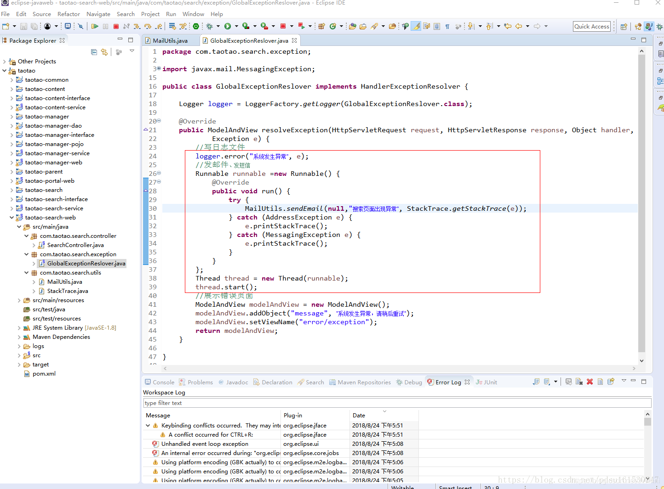Click the Java EE perspective icon
The height and width of the screenshot is (489, 664).
point(638,27)
